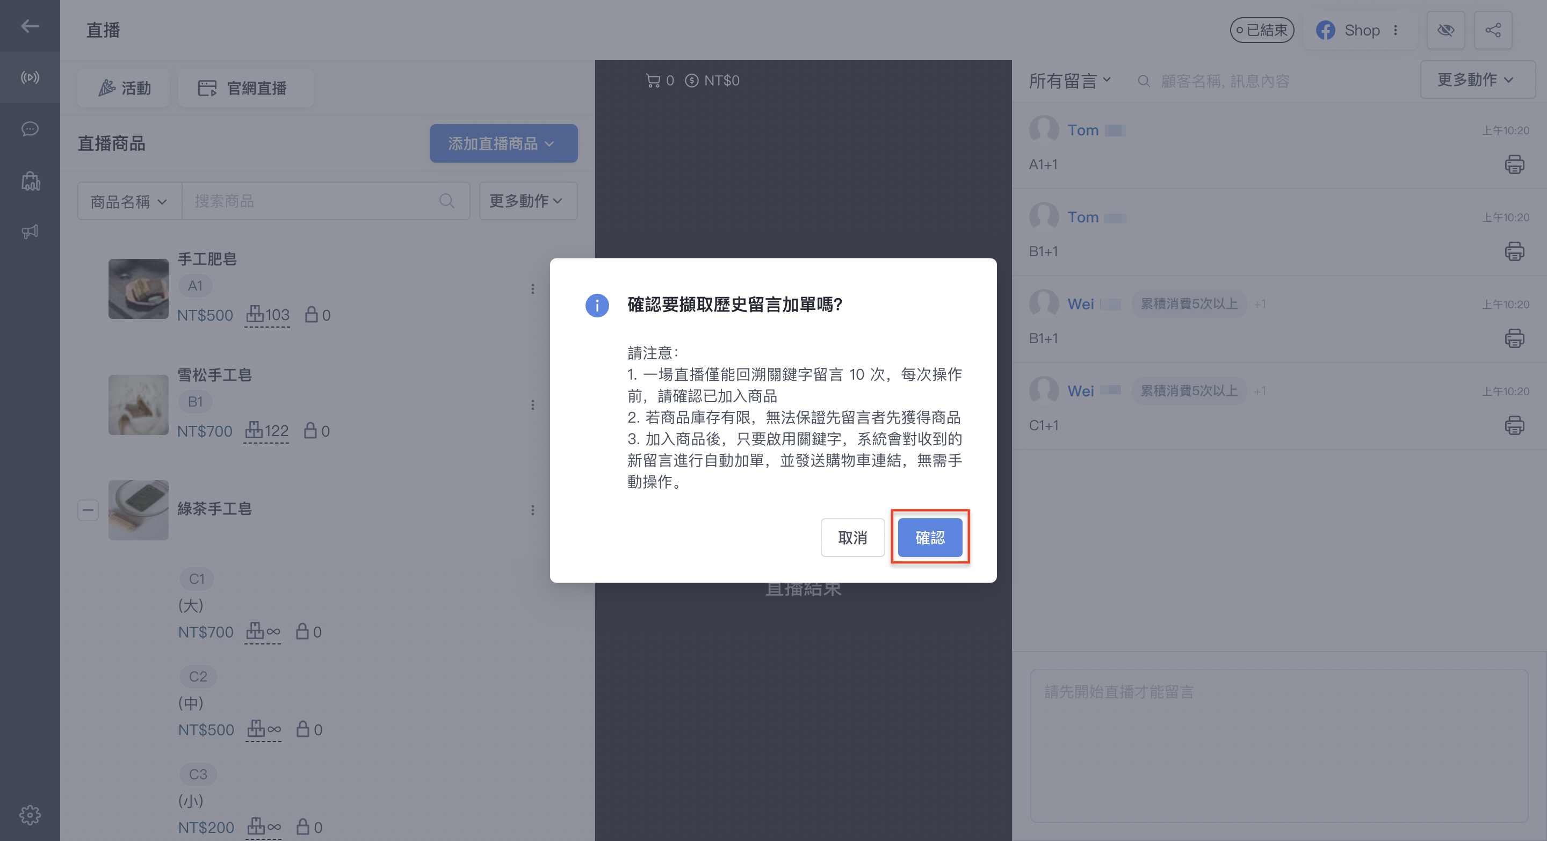Click Wei's name on C1+1 comment
Screen dimensions: 1547x841
1080,391
